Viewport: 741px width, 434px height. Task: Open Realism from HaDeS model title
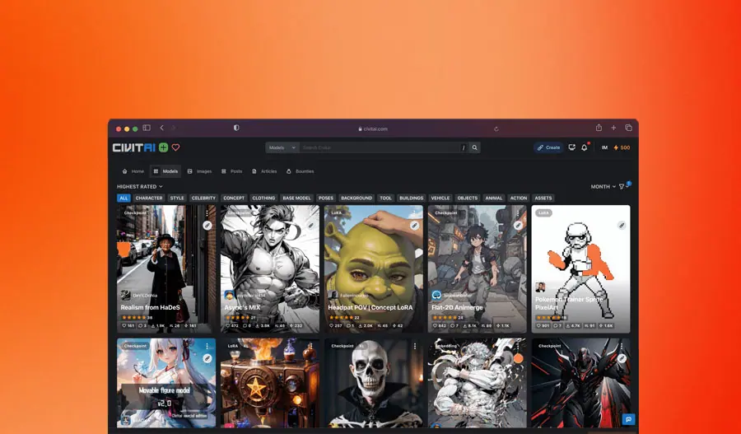click(x=151, y=307)
